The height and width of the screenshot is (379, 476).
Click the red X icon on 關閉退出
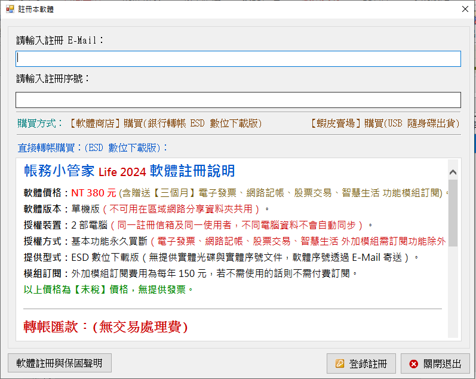point(413,363)
